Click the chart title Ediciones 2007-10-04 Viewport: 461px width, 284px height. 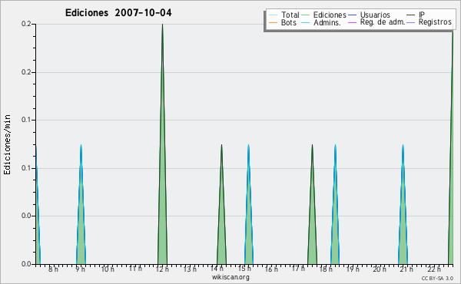click(118, 12)
